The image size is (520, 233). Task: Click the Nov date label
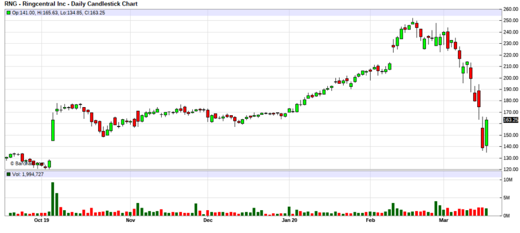[130, 220]
